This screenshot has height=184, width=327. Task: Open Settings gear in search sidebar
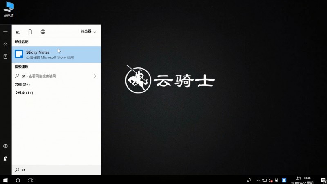click(x=5, y=146)
